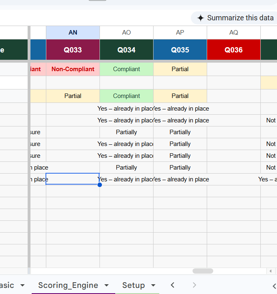
Task: Select the first Partial cell under Q035
Action: pyautogui.click(x=180, y=69)
